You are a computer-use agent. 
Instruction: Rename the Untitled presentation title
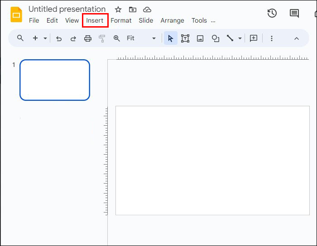[67, 9]
